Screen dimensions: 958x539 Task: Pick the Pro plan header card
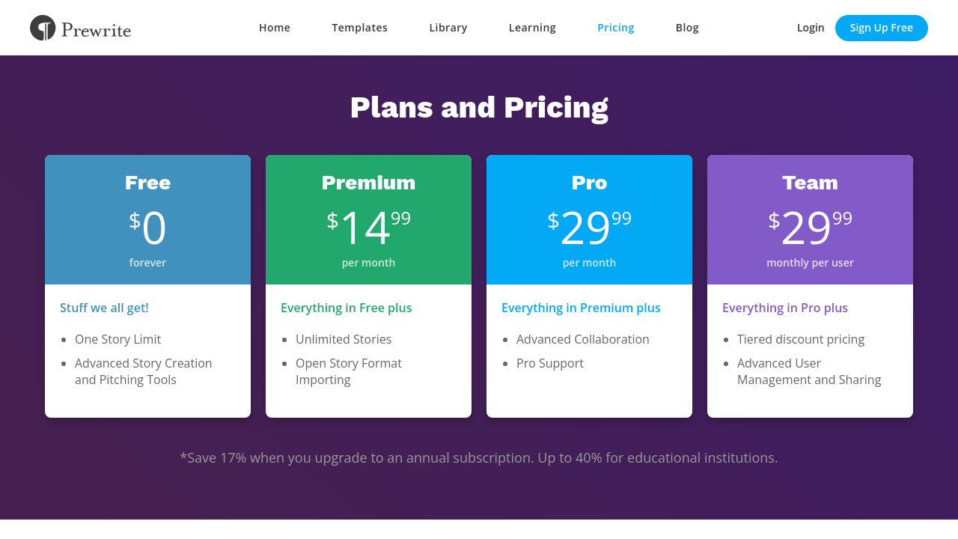click(x=589, y=219)
